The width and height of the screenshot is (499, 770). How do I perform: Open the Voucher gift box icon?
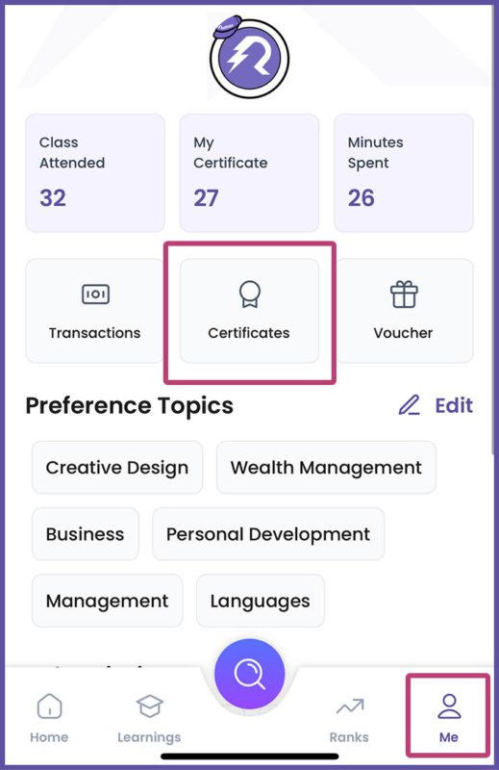click(x=404, y=295)
